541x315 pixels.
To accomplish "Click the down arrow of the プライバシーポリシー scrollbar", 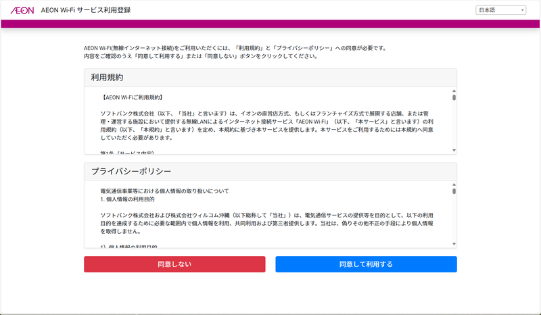I will [454, 244].
